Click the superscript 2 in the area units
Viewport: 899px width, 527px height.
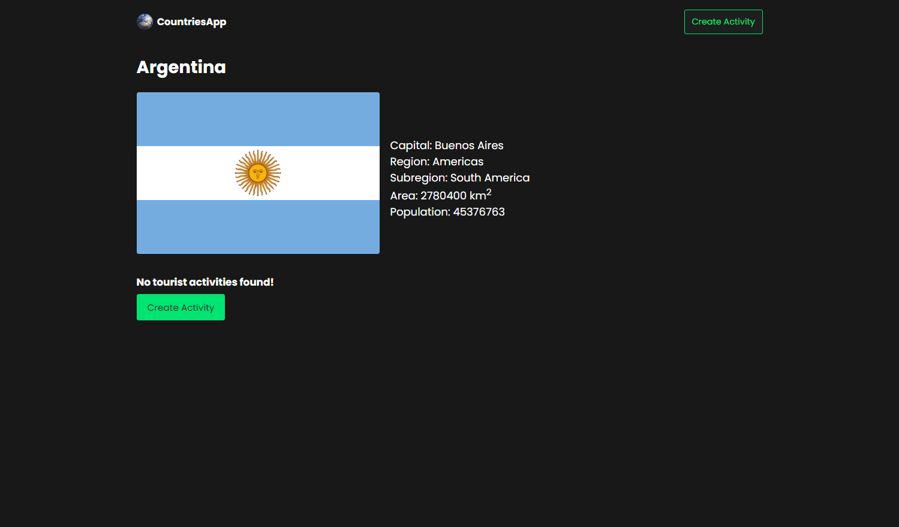tap(489, 190)
